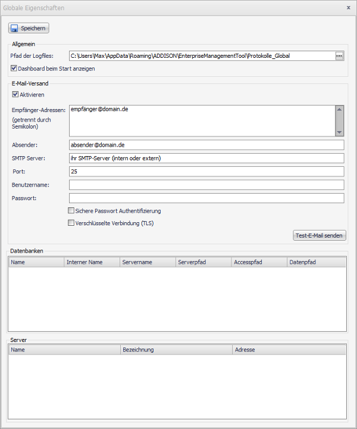Click the Speichern save button
The image size is (357, 429).
point(29,28)
